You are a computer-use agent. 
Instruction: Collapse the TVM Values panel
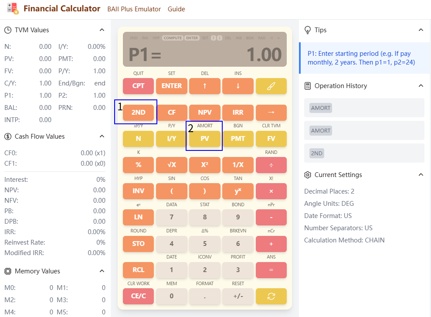click(x=102, y=30)
